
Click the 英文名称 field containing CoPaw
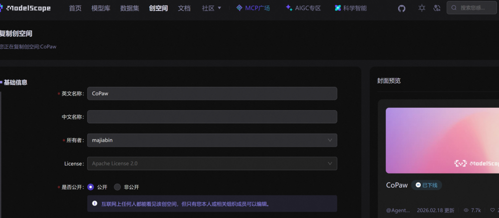click(x=212, y=94)
